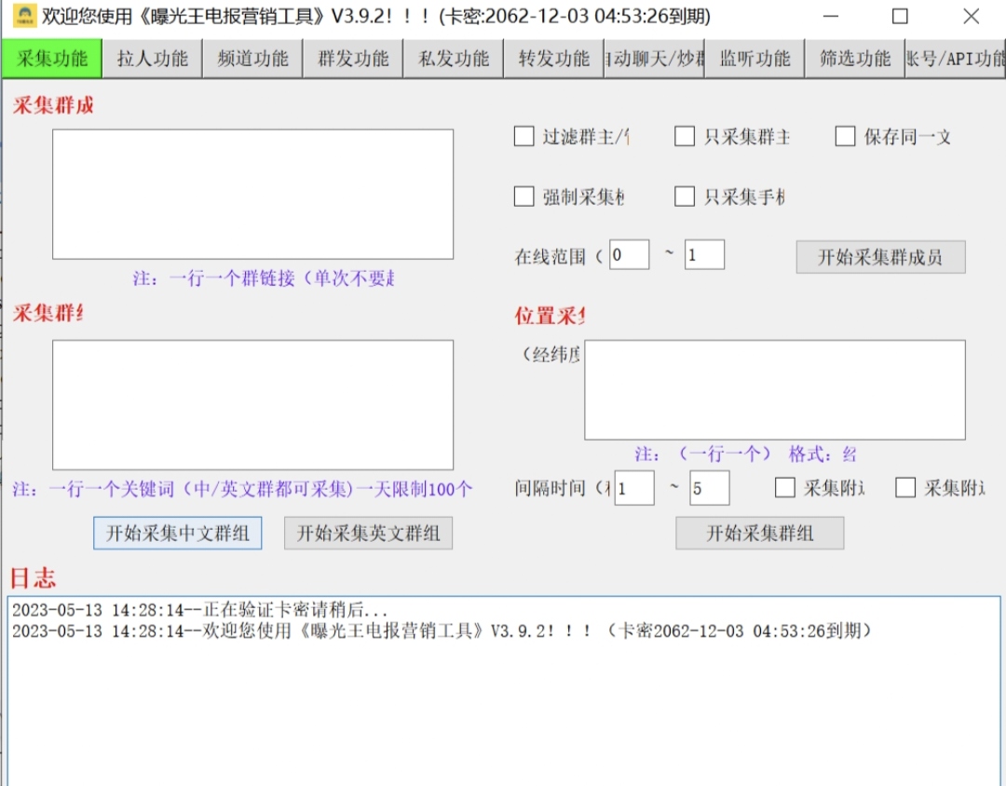Click in the group link input area
The height and width of the screenshot is (786, 1006).
pyautogui.click(x=253, y=193)
